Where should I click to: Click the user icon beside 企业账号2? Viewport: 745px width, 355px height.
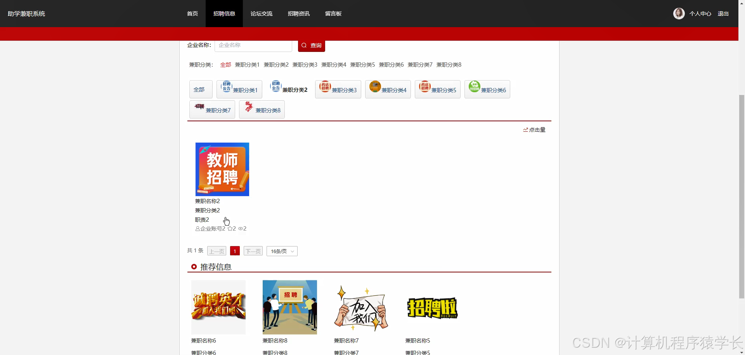[198, 229]
